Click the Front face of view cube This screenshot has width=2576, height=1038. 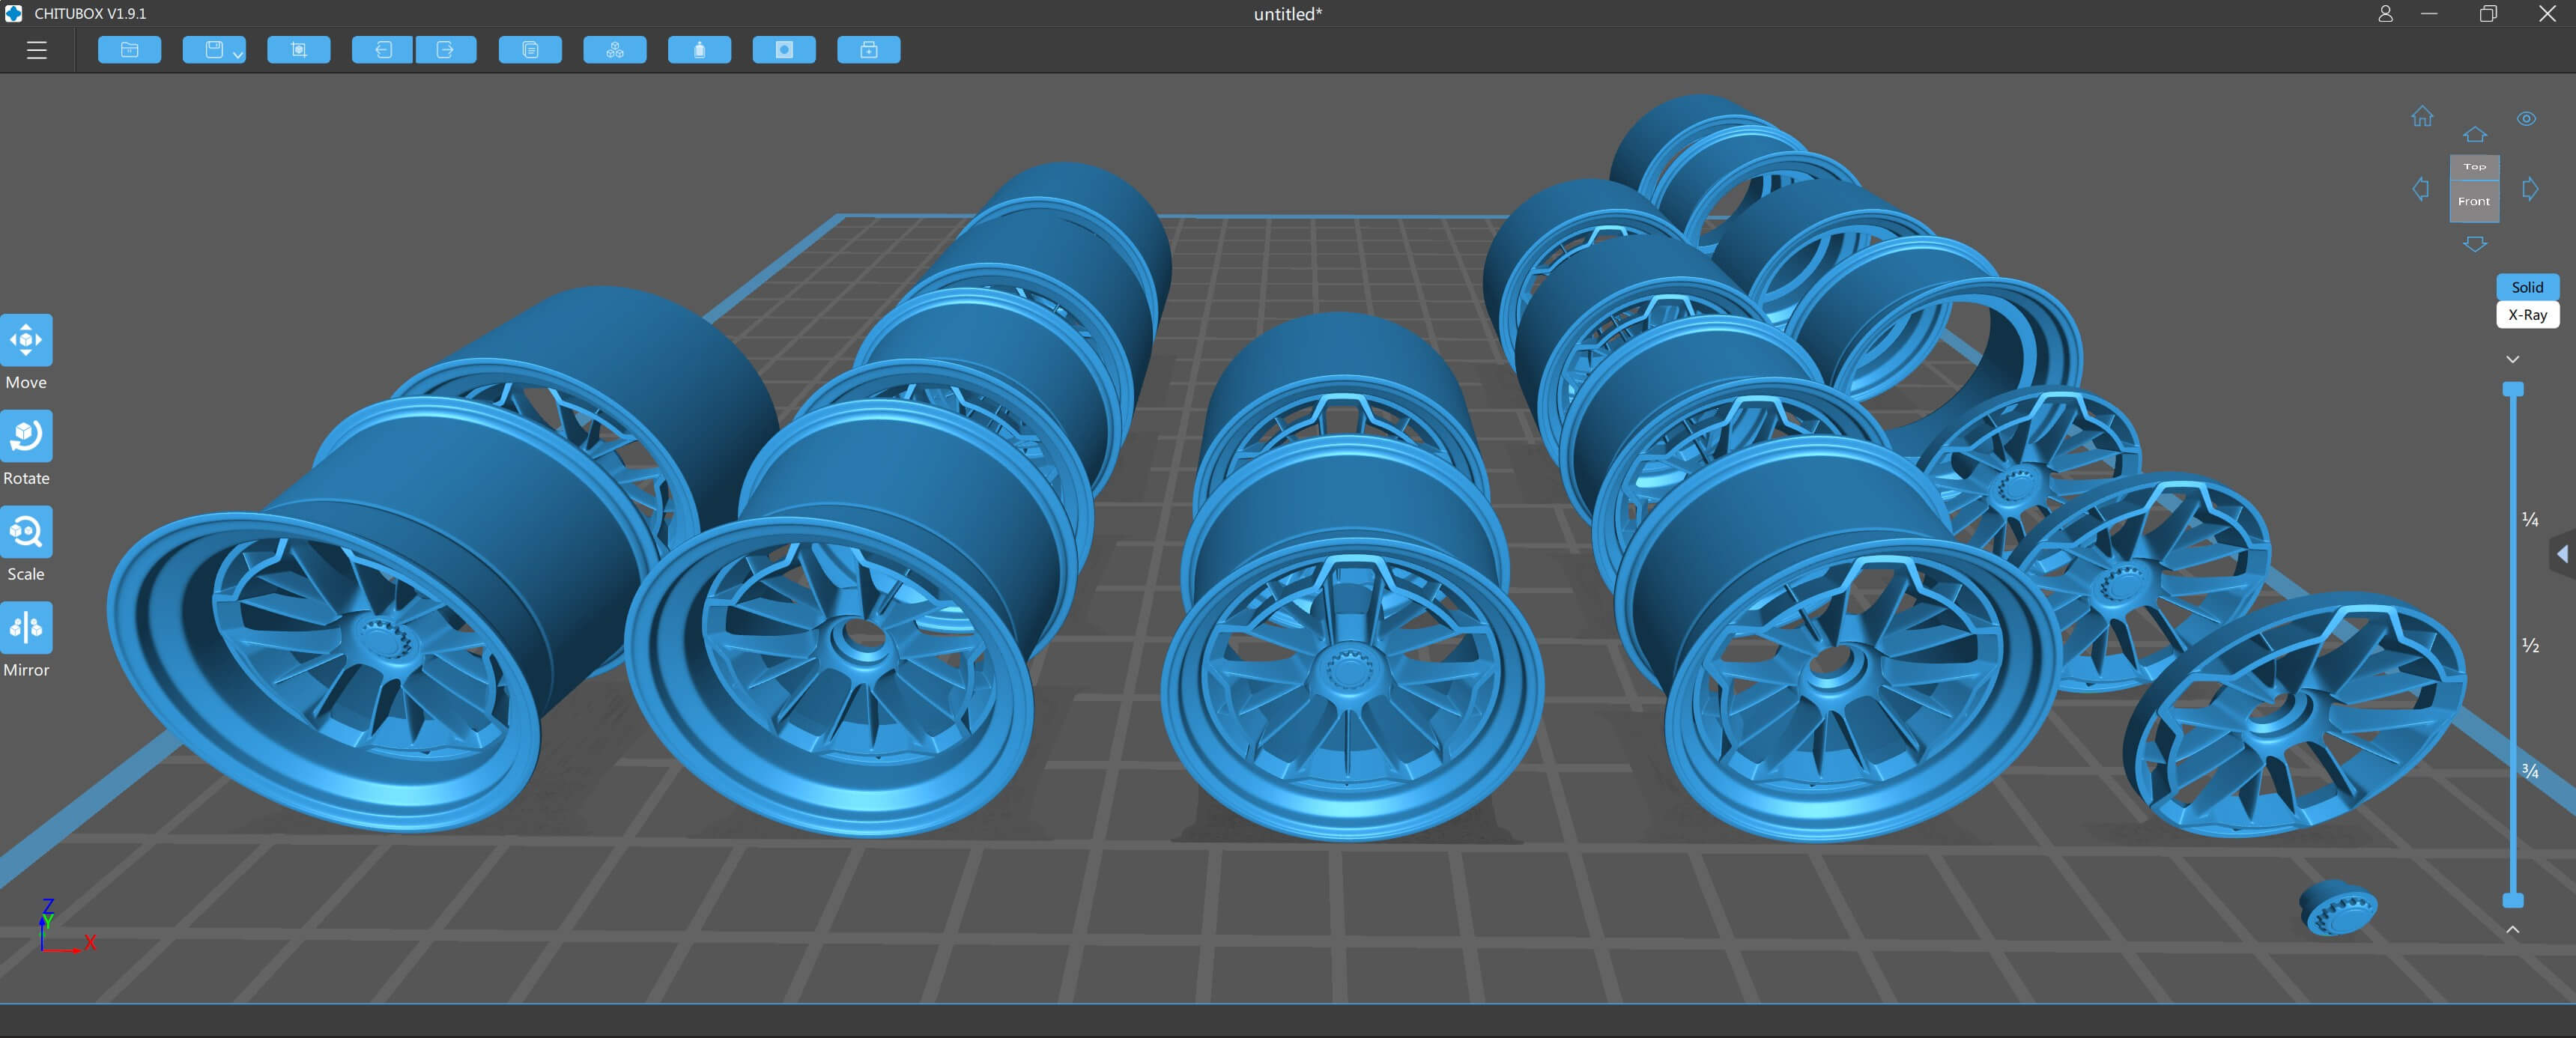(x=2475, y=201)
